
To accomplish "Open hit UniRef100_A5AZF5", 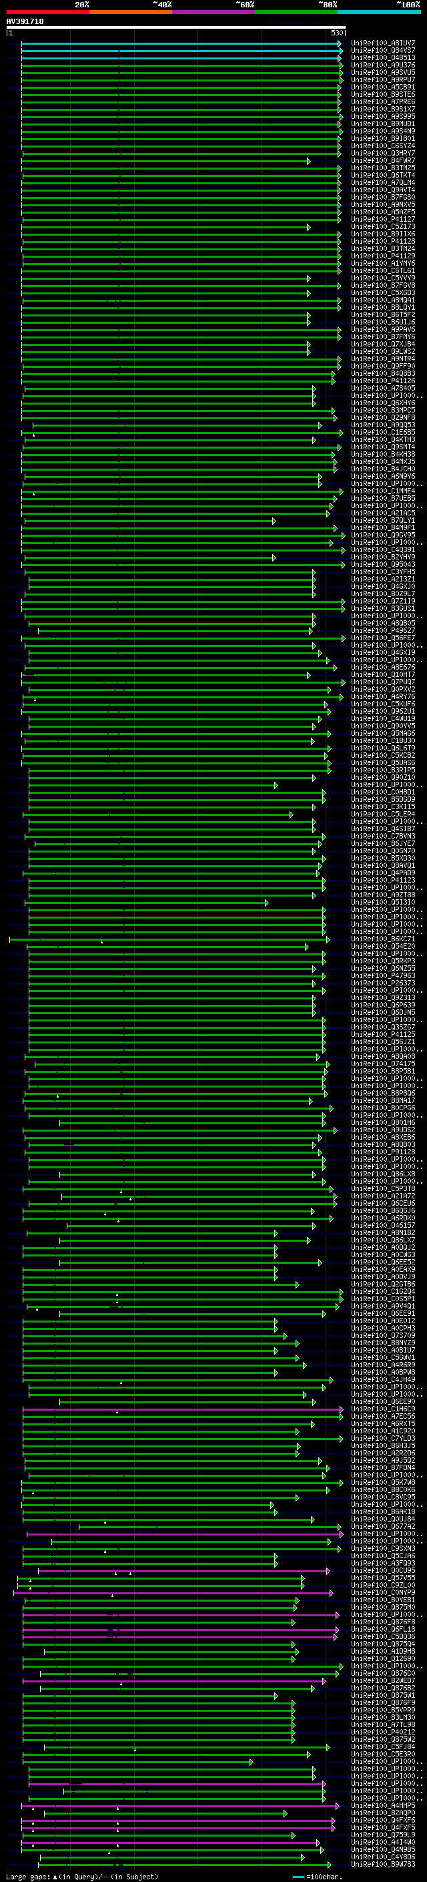I will tap(382, 212).
